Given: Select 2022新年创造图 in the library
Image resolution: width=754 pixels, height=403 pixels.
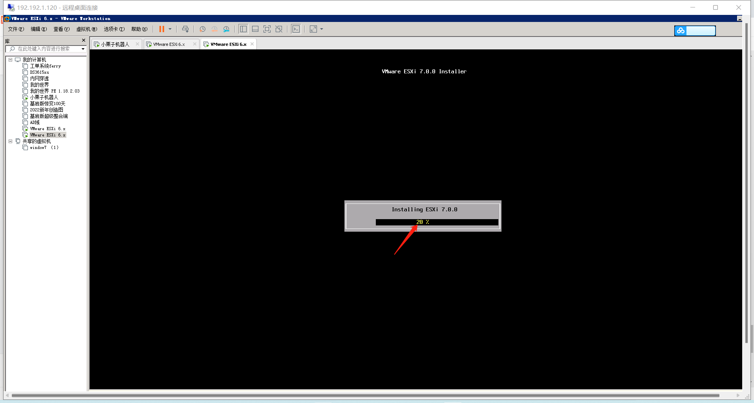Looking at the screenshot, I should pyautogui.click(x=46, y=110).
